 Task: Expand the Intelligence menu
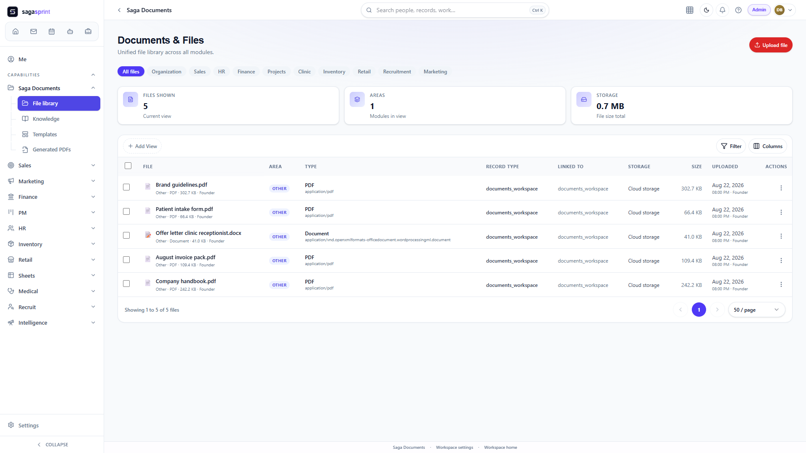(x=93, y=323)
